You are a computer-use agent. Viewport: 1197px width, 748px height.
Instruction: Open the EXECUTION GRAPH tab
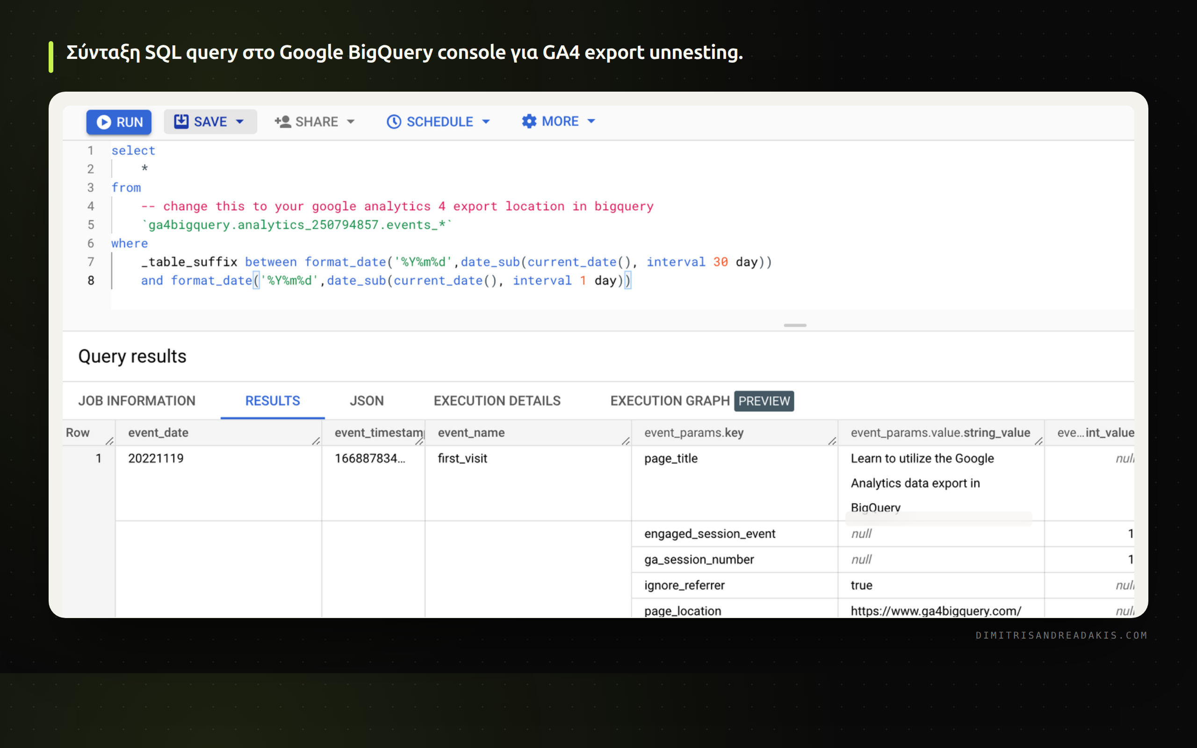tap(670, 401)
